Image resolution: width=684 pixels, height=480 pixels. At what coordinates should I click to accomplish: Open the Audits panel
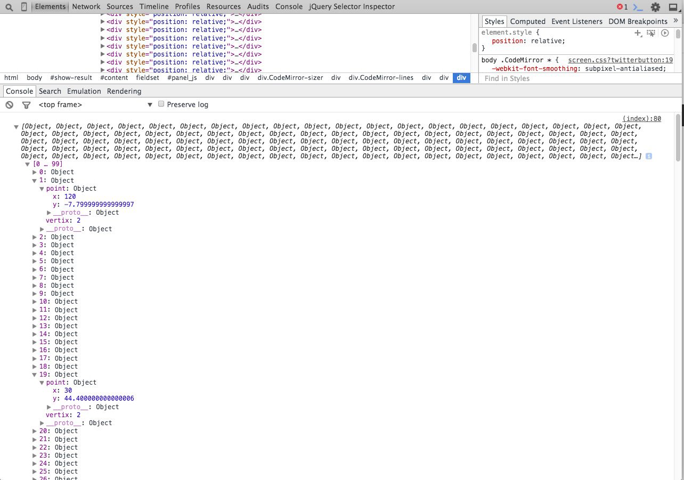(x=258, y=6)
